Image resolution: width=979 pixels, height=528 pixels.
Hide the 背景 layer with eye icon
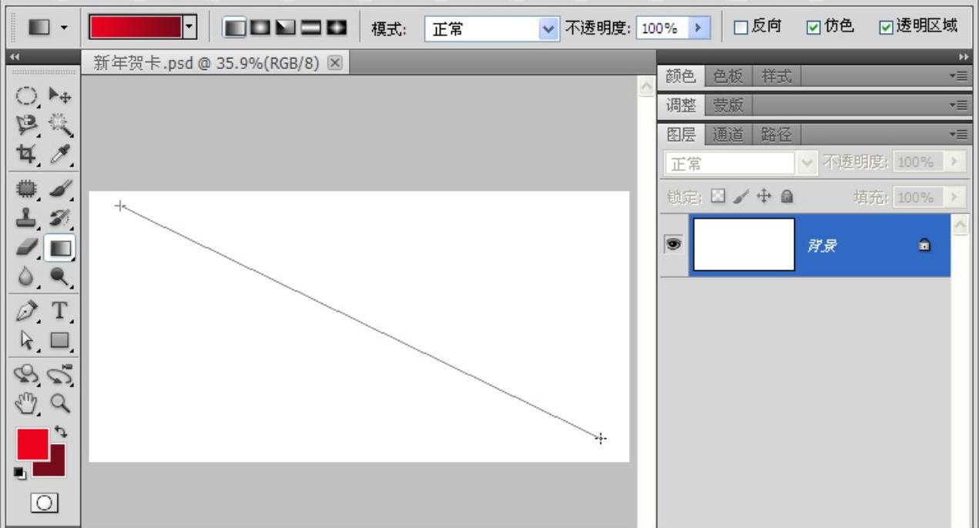coord(672,244)
